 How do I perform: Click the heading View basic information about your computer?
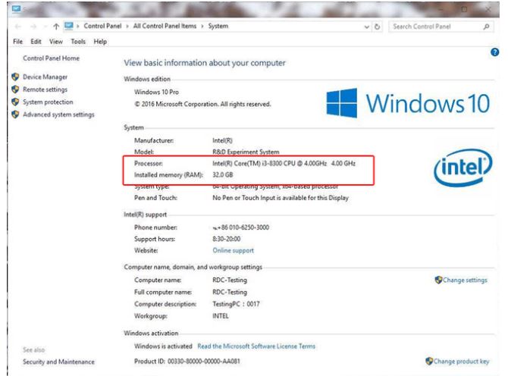pos(205,63)
